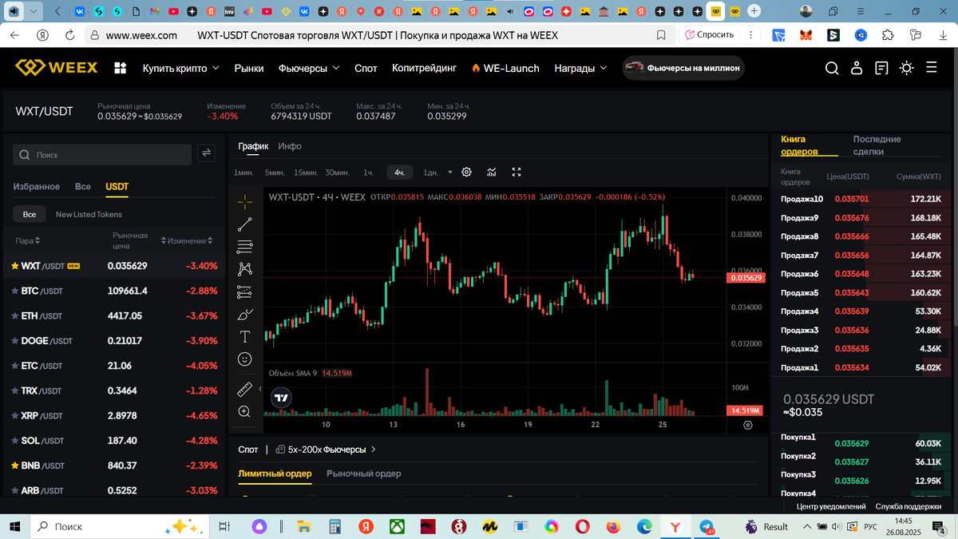The height and width of the screenshot is (539, 958).
Task: Click Спросить assistant button in address bar
Action: click(x=709, y=35)
